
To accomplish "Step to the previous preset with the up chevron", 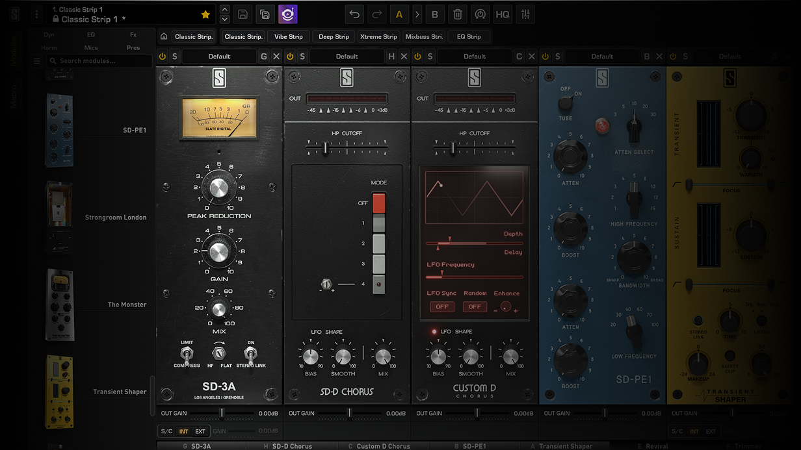I will tap(224, 9).
